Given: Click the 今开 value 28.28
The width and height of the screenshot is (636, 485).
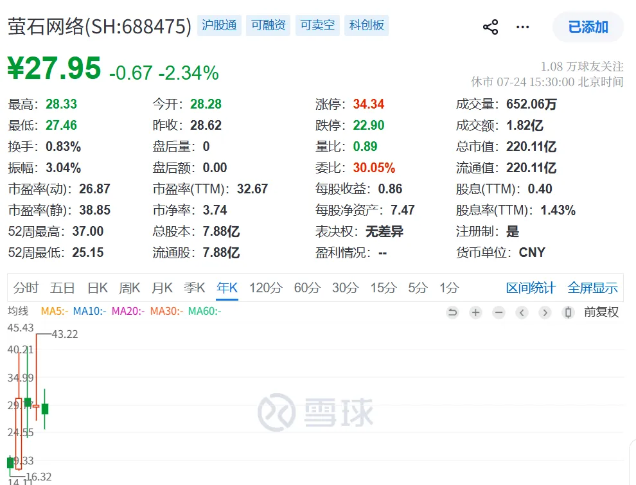Looking at the screenshot, I should click(206, 104).
